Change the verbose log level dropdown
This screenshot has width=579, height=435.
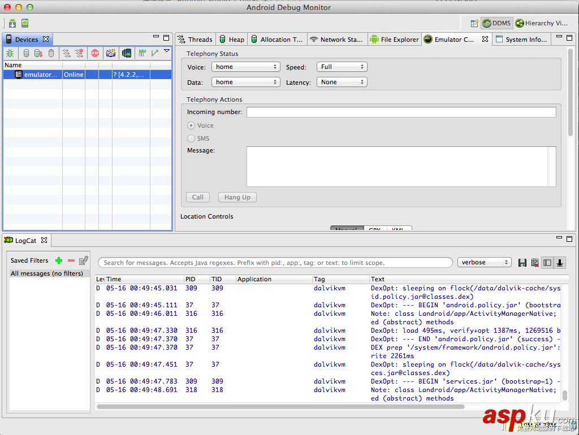point(485,262)
